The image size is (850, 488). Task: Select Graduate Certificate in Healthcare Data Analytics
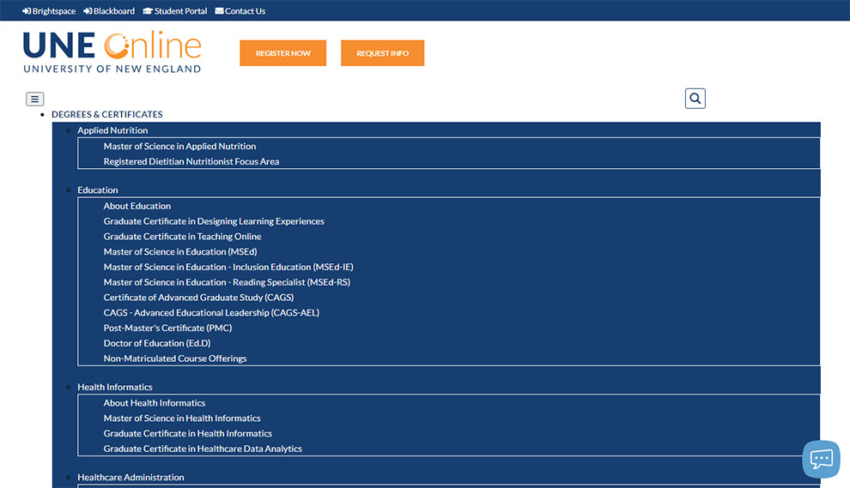(x=203, y=449)
